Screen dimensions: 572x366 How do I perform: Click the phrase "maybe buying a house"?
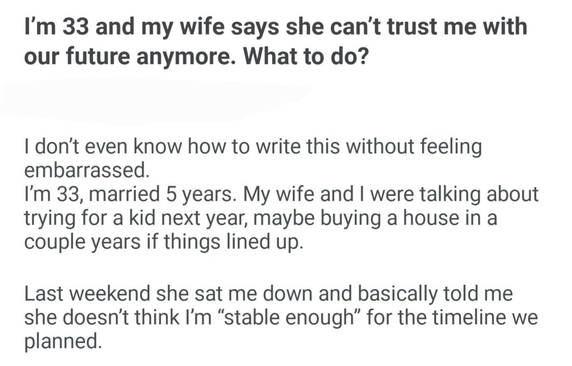coord(325,219)
